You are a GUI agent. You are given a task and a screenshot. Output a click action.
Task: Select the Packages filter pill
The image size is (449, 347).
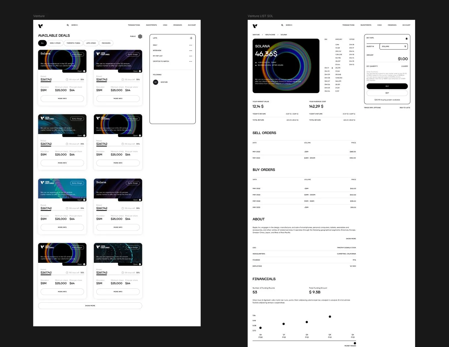106,43
